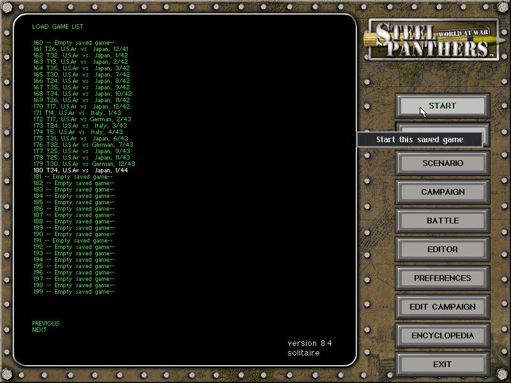Pick empty saved game slot 194

click(x=74, y=260)
